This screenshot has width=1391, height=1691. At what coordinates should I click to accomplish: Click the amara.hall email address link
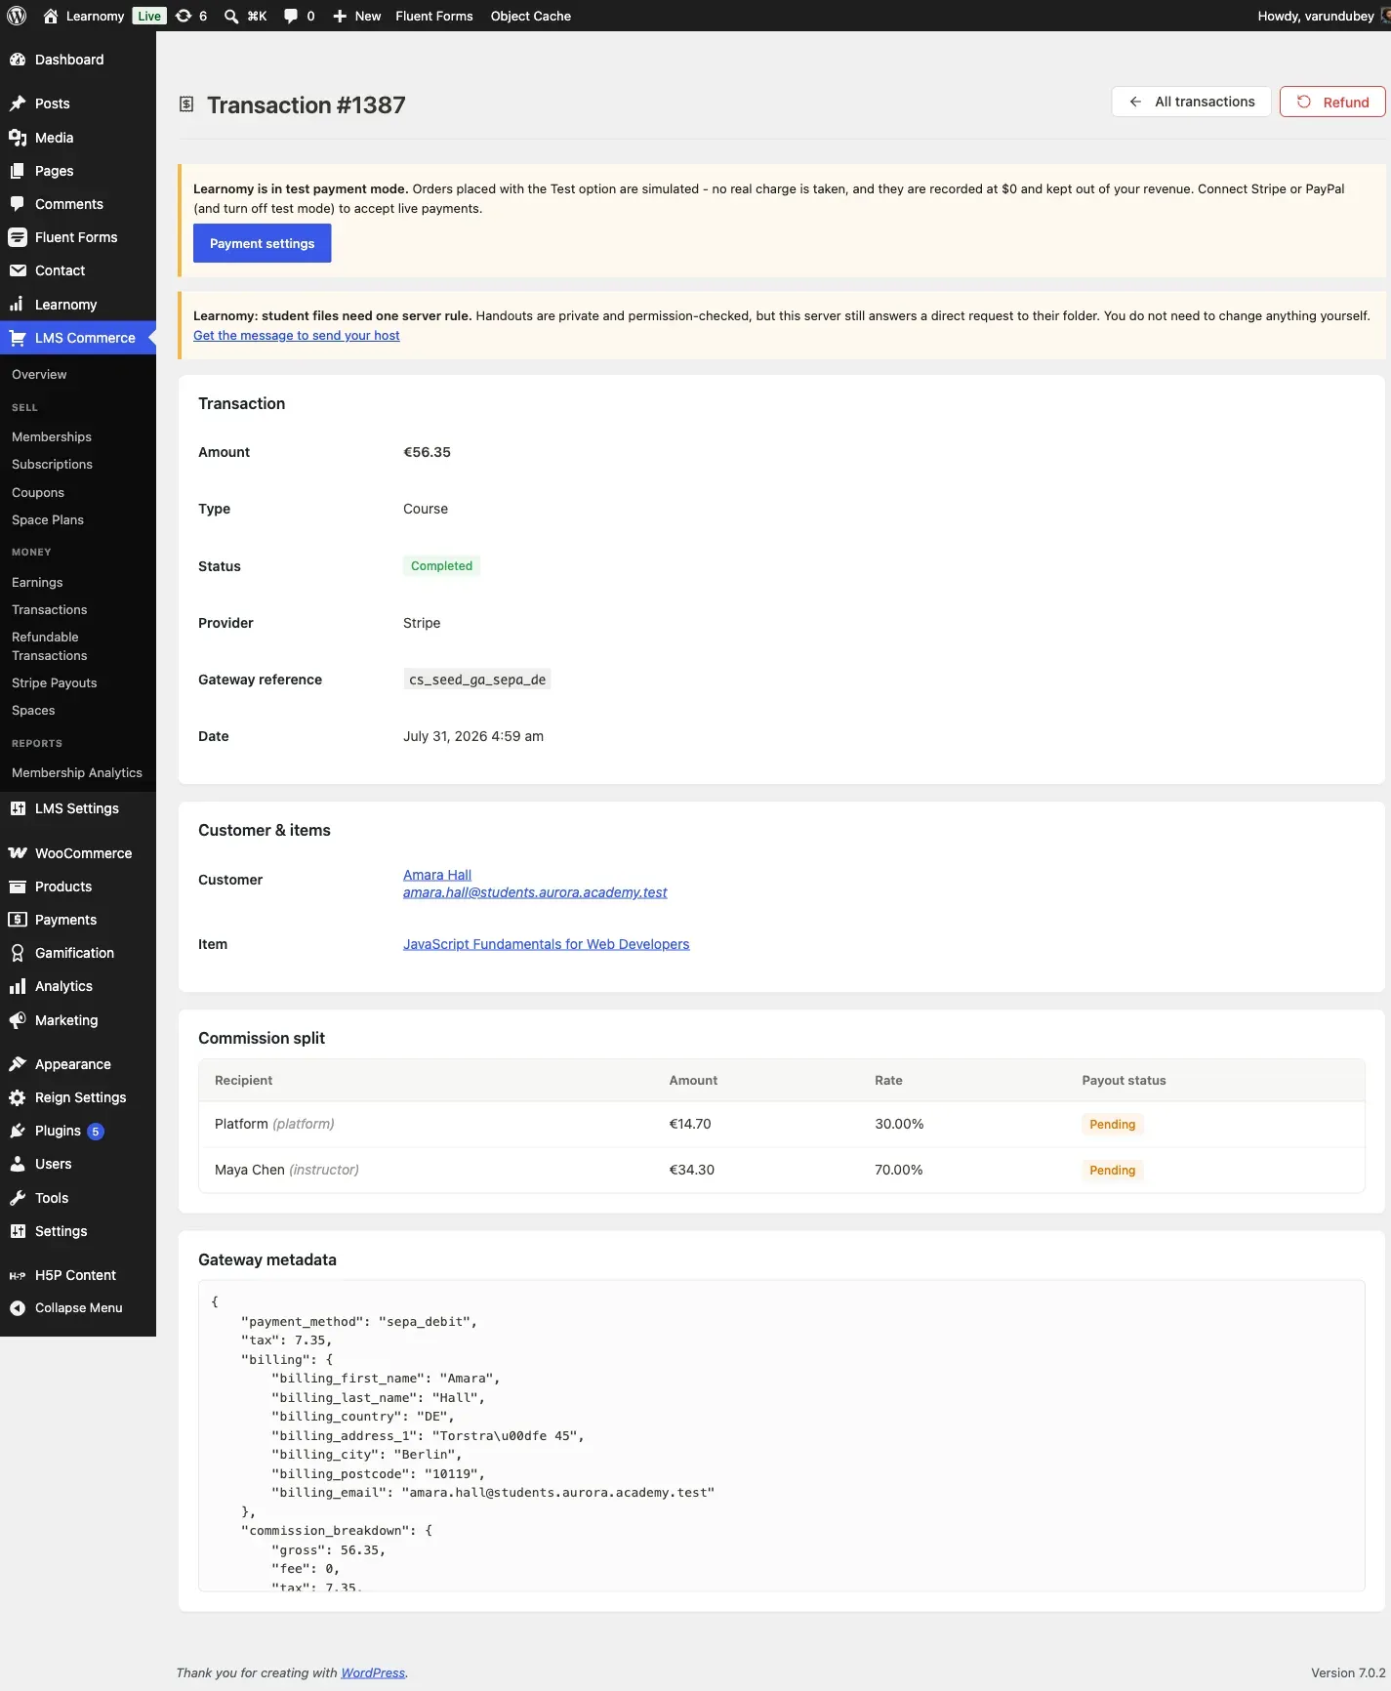535,892
